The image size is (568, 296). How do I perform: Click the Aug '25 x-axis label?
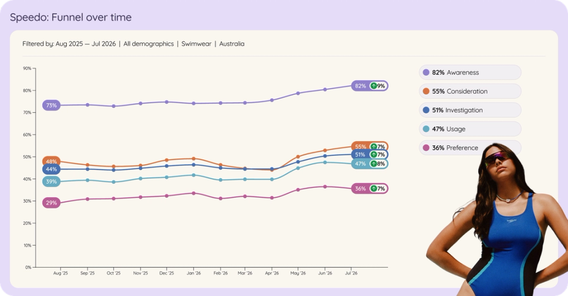60,273
